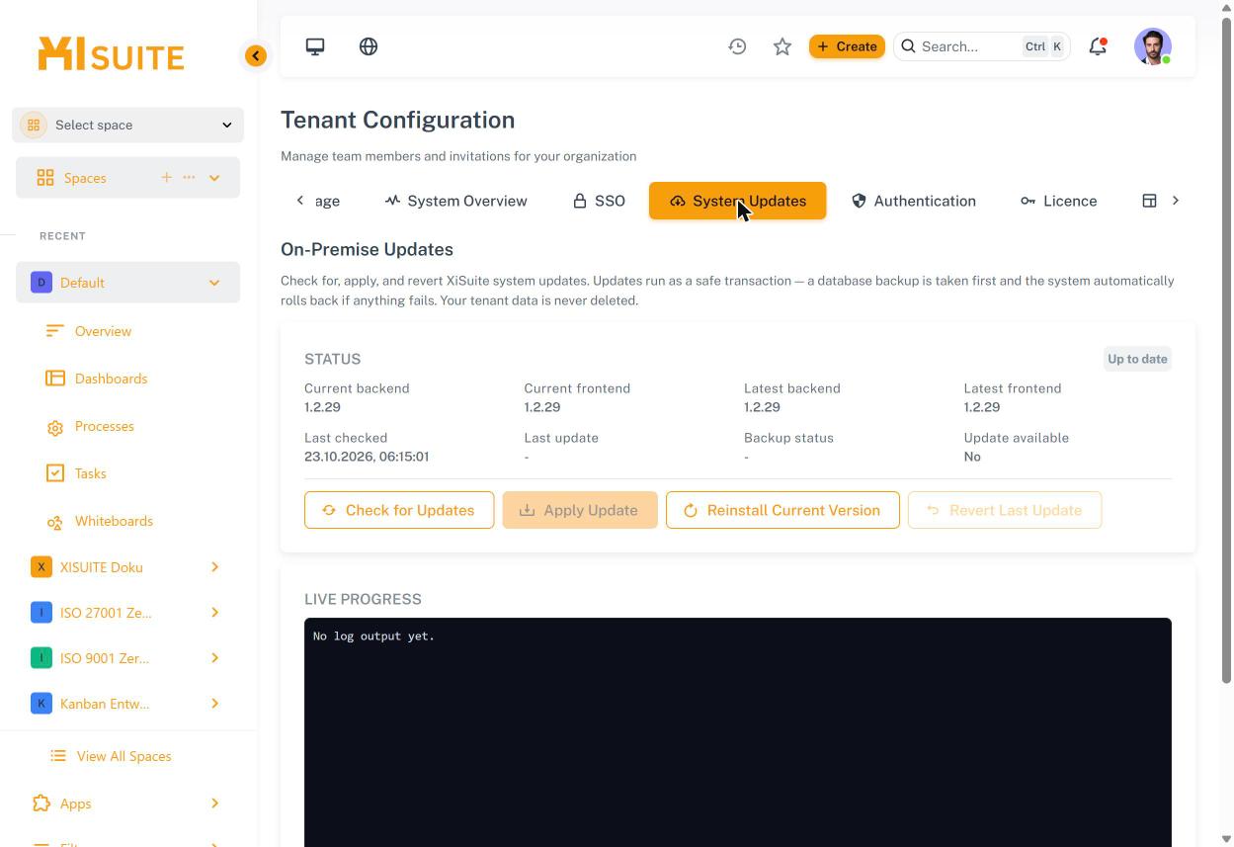Click the Up to date status badge
Viewport: 1234px width, 847px height.
tap(1137, 359)
